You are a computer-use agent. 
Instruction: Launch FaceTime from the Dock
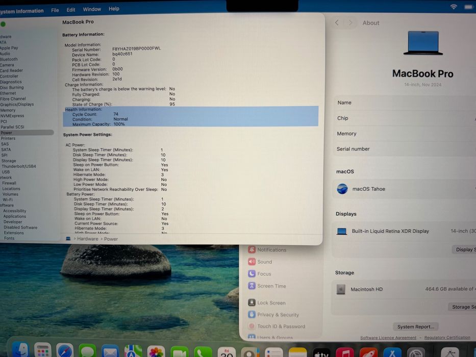(179, 351)
